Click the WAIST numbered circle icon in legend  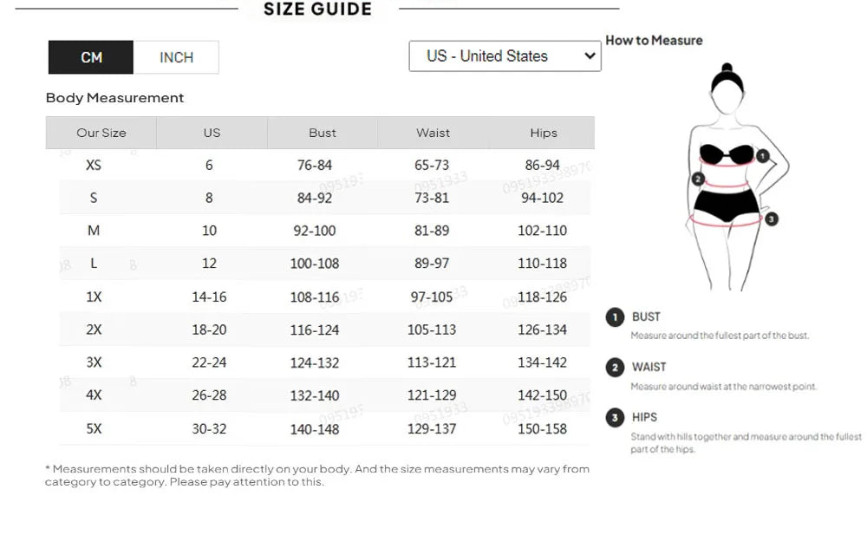(x=615, y=368)
